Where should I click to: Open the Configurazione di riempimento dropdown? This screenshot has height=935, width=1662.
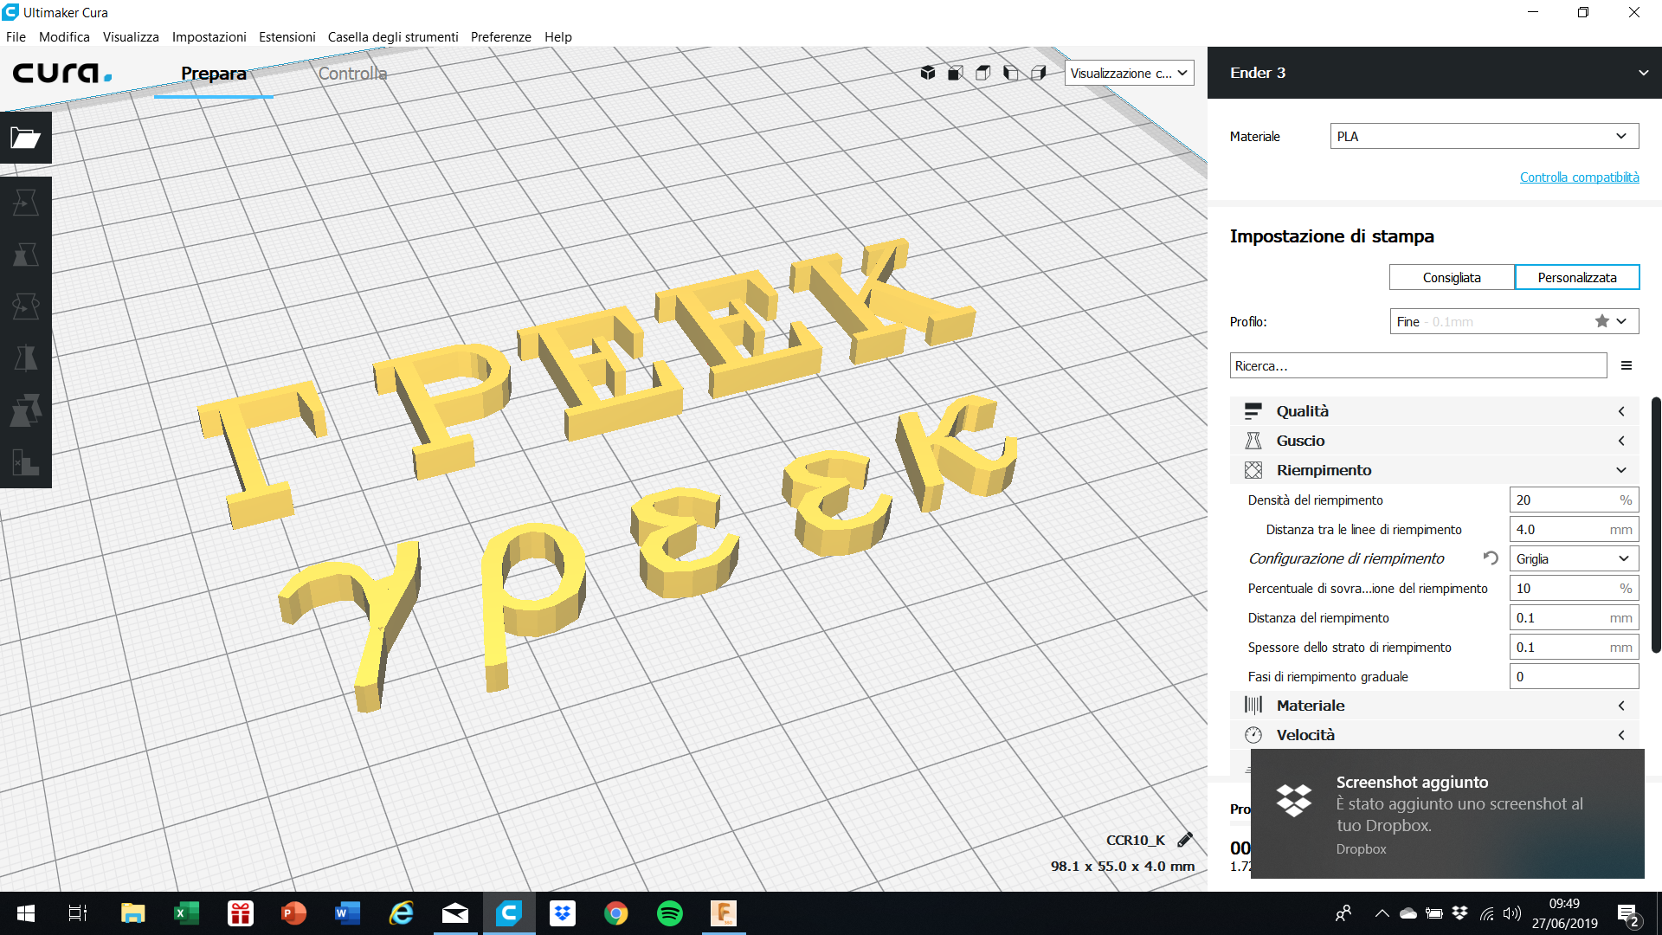tap(1573, 558)
